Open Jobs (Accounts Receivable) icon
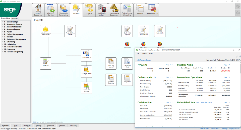The image size is (241, 130). (x=45, y=31)
